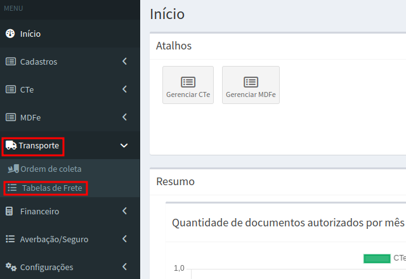Click the MDFe sidebar icon
This screenshot has height=279, width=406.
point(10,117)
